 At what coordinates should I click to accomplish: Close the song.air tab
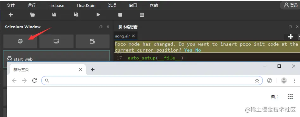click(133, 36)
